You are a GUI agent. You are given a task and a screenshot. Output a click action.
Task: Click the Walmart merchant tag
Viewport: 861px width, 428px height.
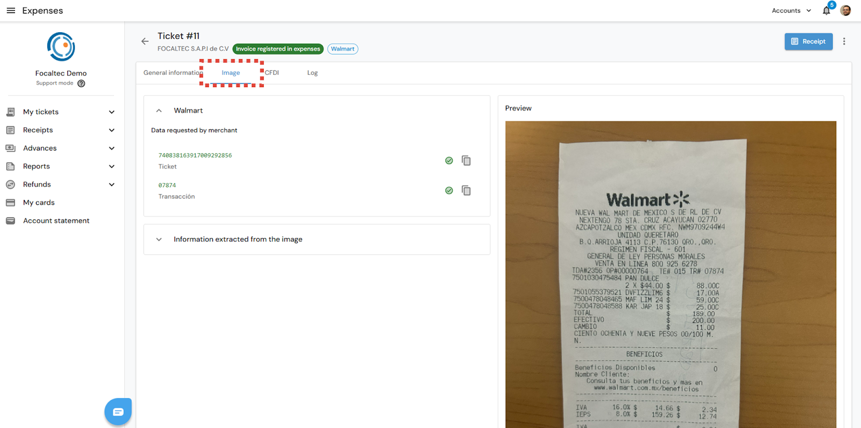tap(343, 49)
